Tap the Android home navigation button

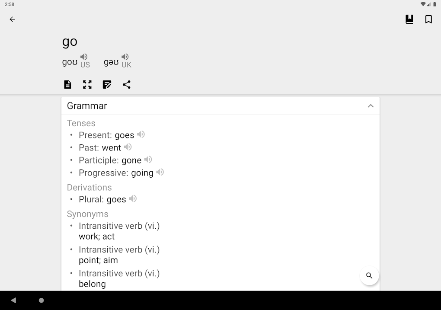click(42, 300)
